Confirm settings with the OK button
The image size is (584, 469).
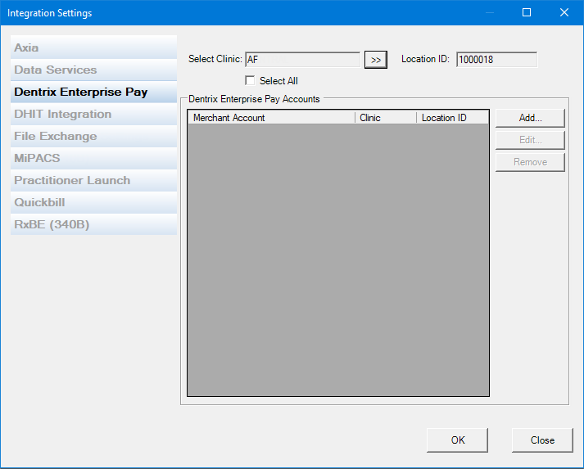(x=458, y=440)
